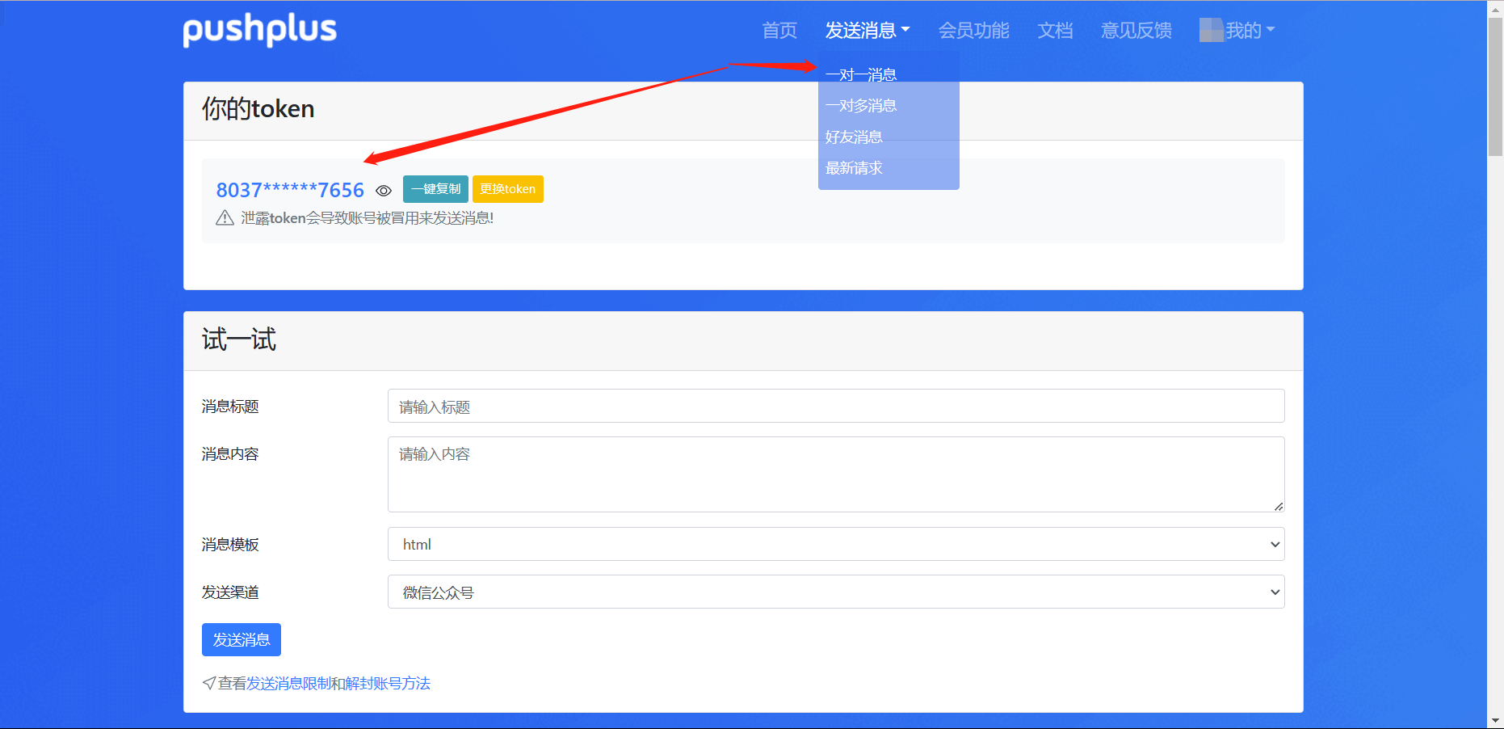The height and width of the screenshot is (729, 1504).
Task: Open the 意见反馈 page
Action: coord(1136,31)
